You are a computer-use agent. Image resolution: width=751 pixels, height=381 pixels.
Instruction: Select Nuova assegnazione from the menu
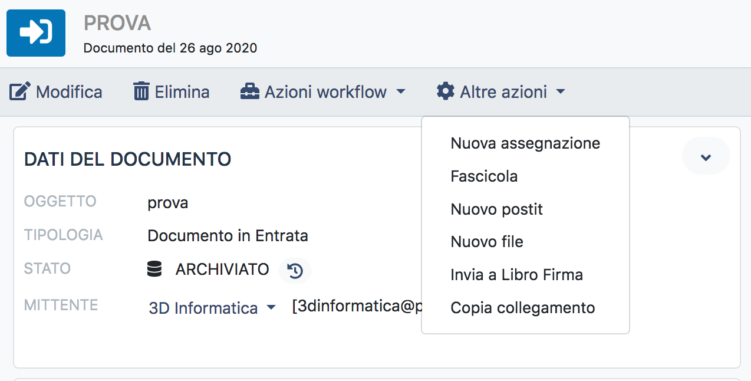coord(525,143)
